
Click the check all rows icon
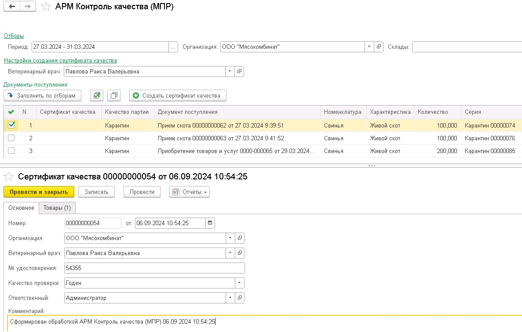(x=97, y=95)
